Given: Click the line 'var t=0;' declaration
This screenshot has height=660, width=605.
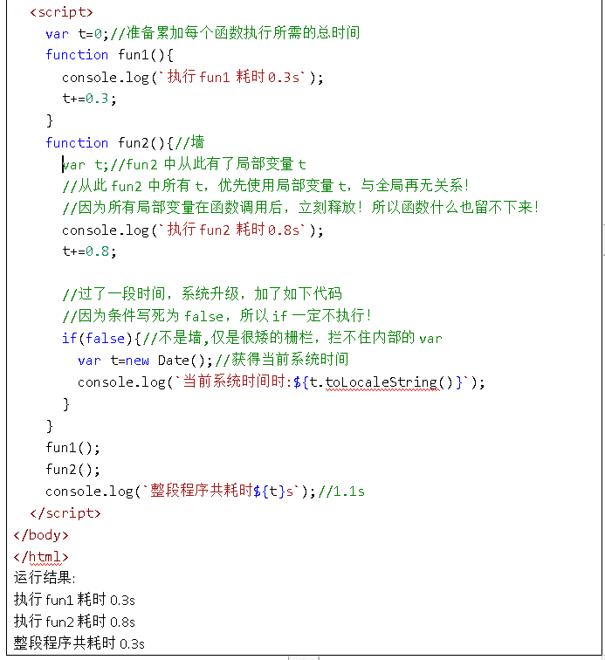Looking at the screenshot, I should click(x=77, y=34).
